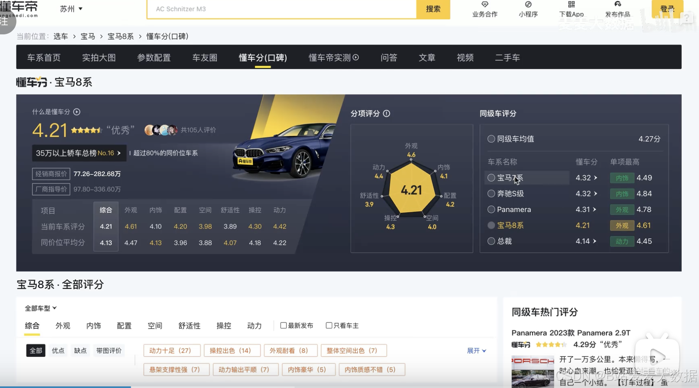The height and width of the screenshot is (388, 699).
Task: Select the 宝马7系 radio button
Action: 491,178
